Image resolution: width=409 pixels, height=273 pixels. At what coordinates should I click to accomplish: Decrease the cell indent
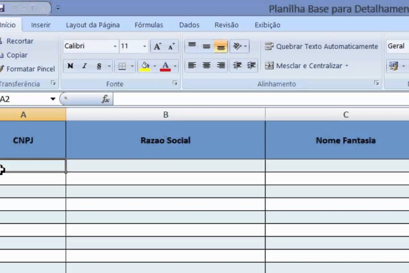pos(237,66)
